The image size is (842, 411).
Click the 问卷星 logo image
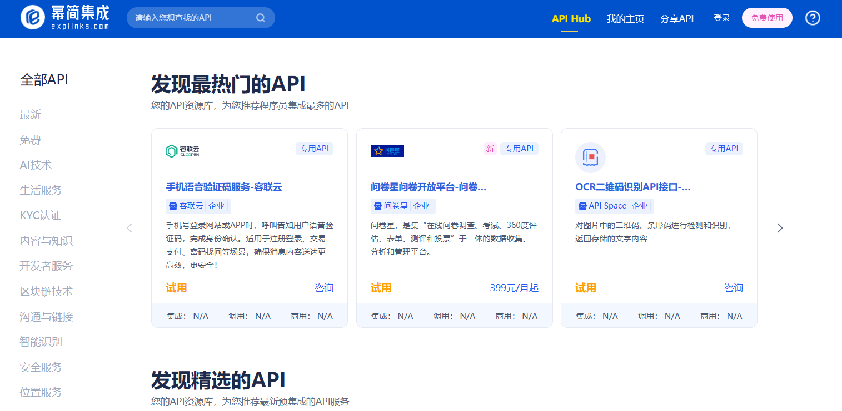pyautogui.click(x=387, y=151)
